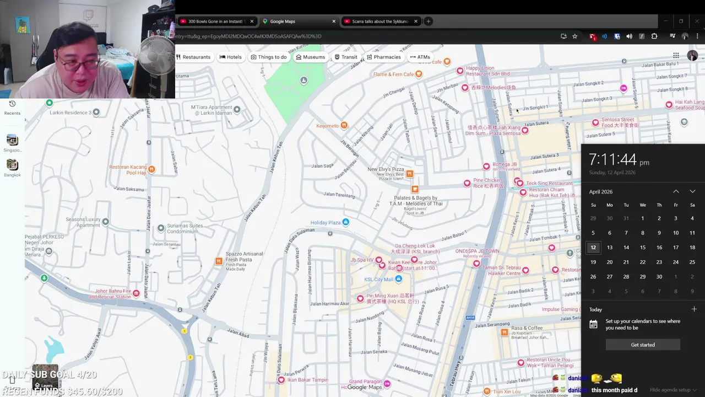Open a new browser tab
Viewport: 705px width, 397px height.
[x=428, y=22]
